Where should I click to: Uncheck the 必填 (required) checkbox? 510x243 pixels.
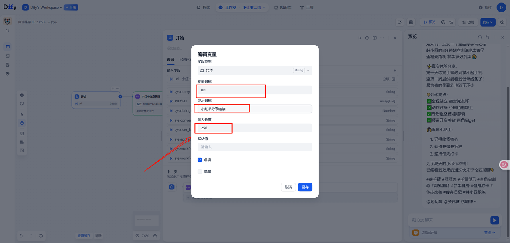coord(200,160)
